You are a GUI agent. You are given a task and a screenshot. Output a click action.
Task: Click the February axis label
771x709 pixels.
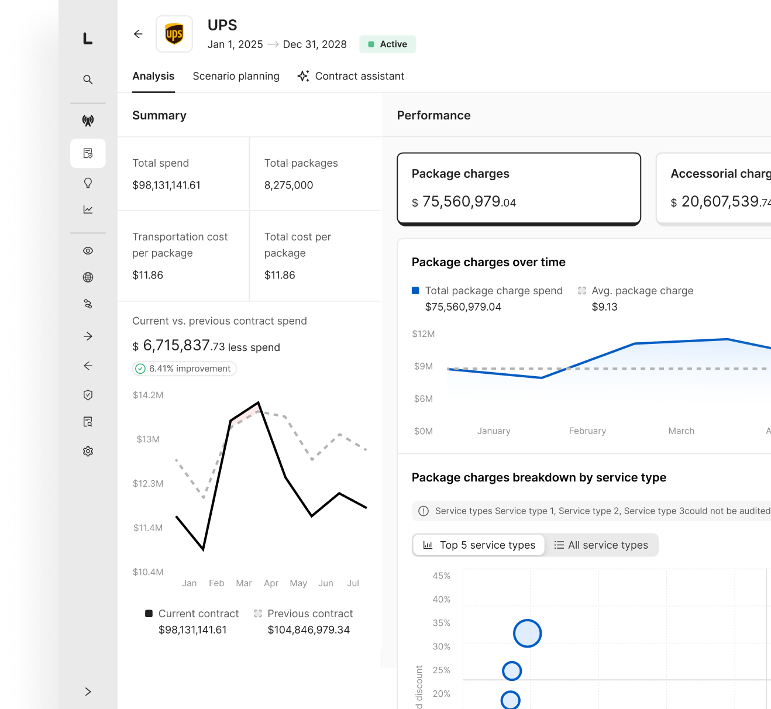[587, 431]
